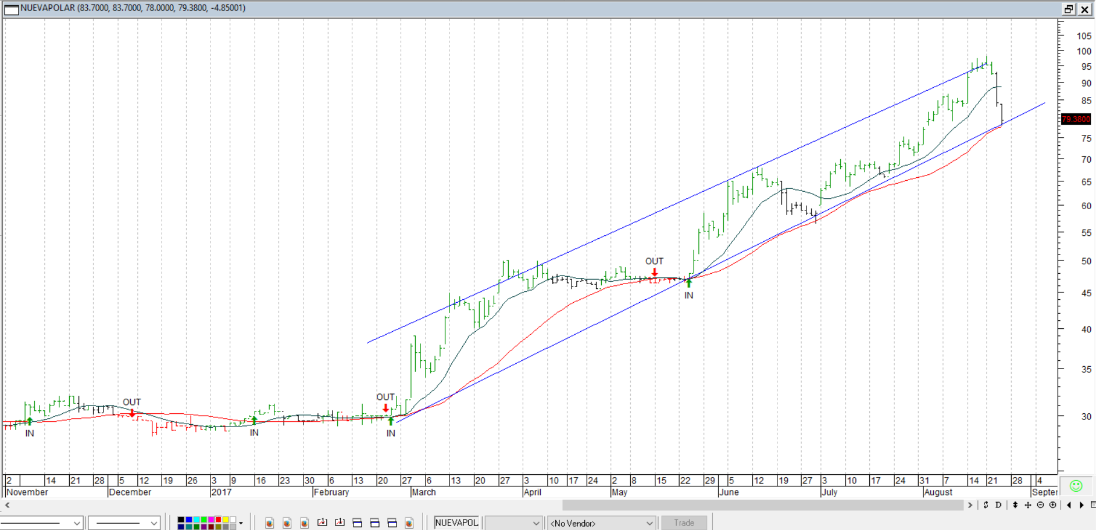
Task: Click the 55 price axis value
Action: point(1086,233)
